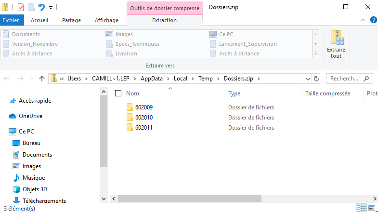The image size is (378, 212).
Task: Open Customize Quick Access Toolbar dropdown
Action: click(x=51, y=8)
